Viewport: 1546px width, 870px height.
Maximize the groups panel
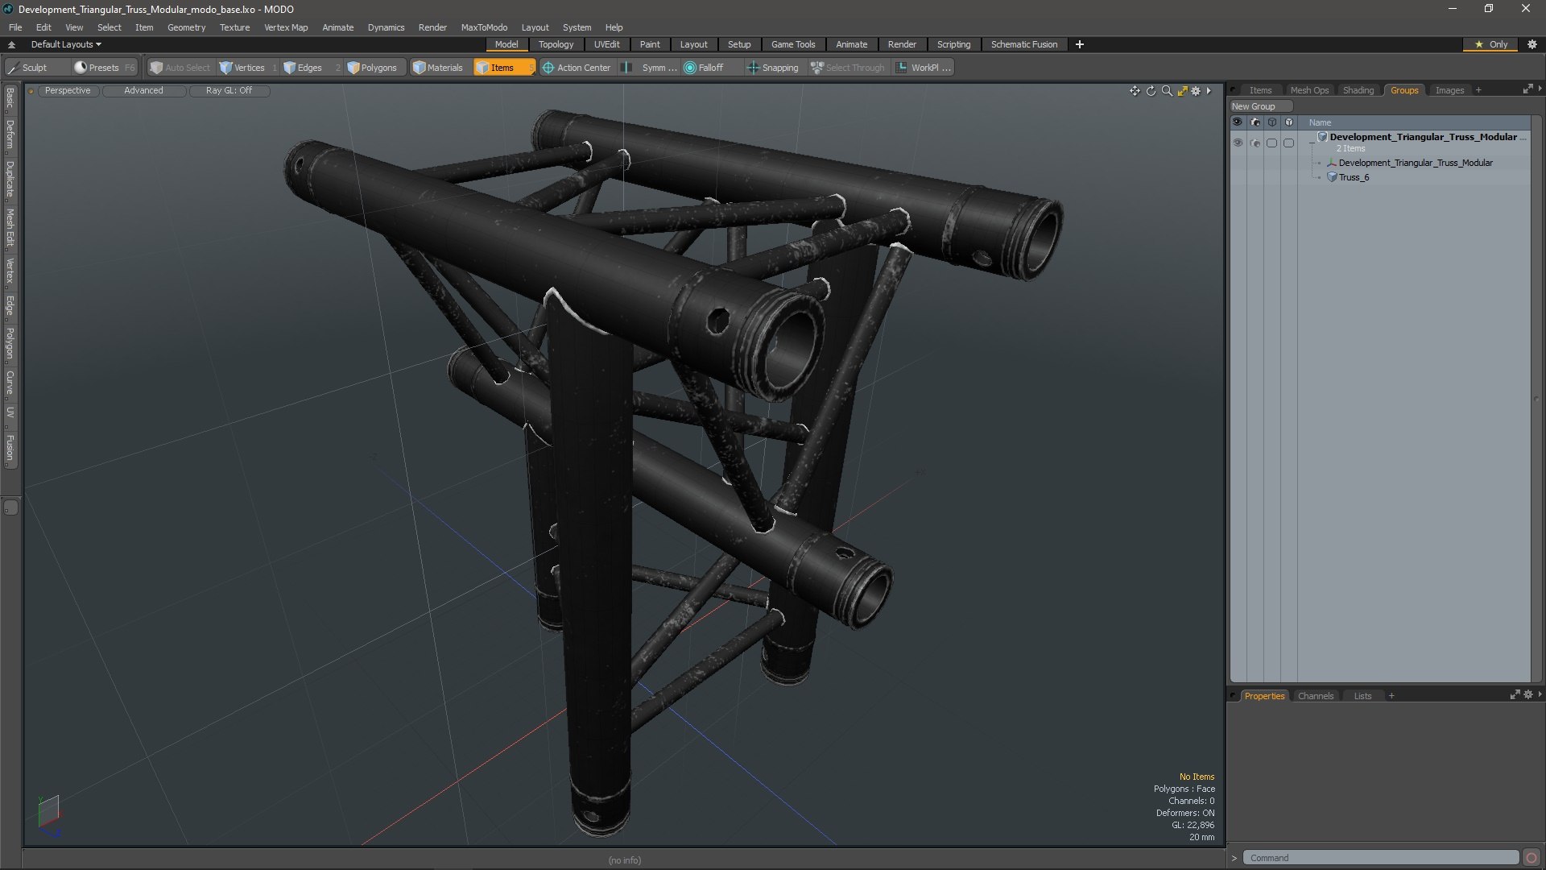[x=1527, y=89]
